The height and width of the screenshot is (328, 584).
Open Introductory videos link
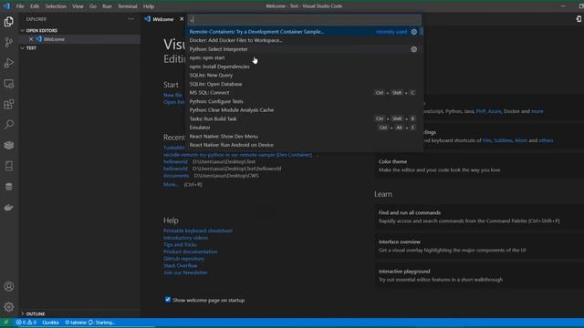pos(185,238)
